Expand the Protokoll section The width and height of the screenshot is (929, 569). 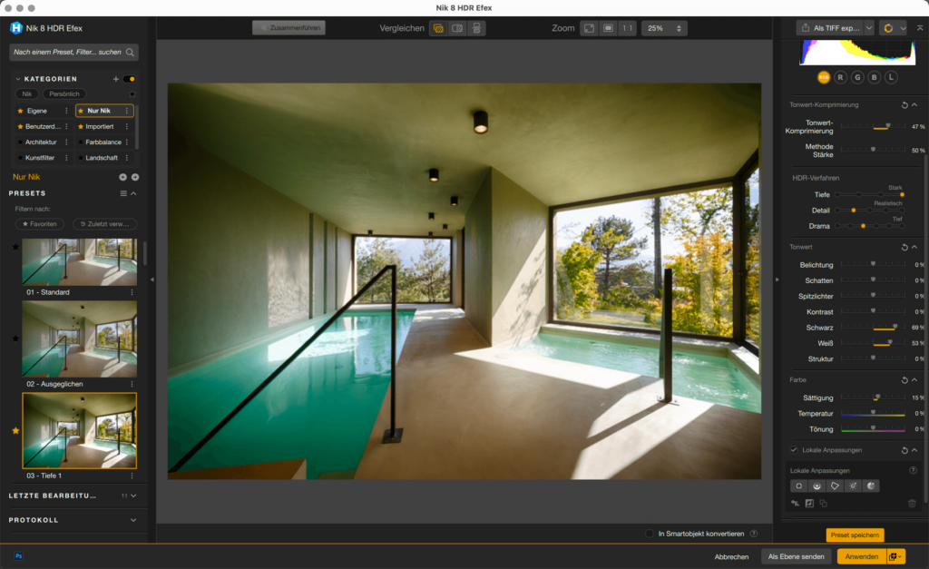pos(133,520)
